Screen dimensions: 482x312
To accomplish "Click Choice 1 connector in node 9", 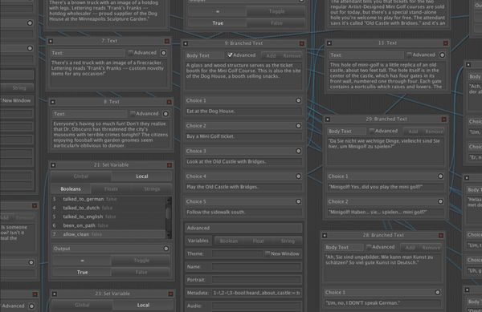I will tap(298, 100).
